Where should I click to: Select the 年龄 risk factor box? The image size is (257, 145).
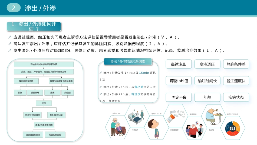[x=207, y=97]
